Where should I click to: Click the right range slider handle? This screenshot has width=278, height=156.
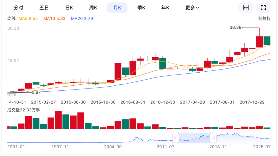pos(213,138)
